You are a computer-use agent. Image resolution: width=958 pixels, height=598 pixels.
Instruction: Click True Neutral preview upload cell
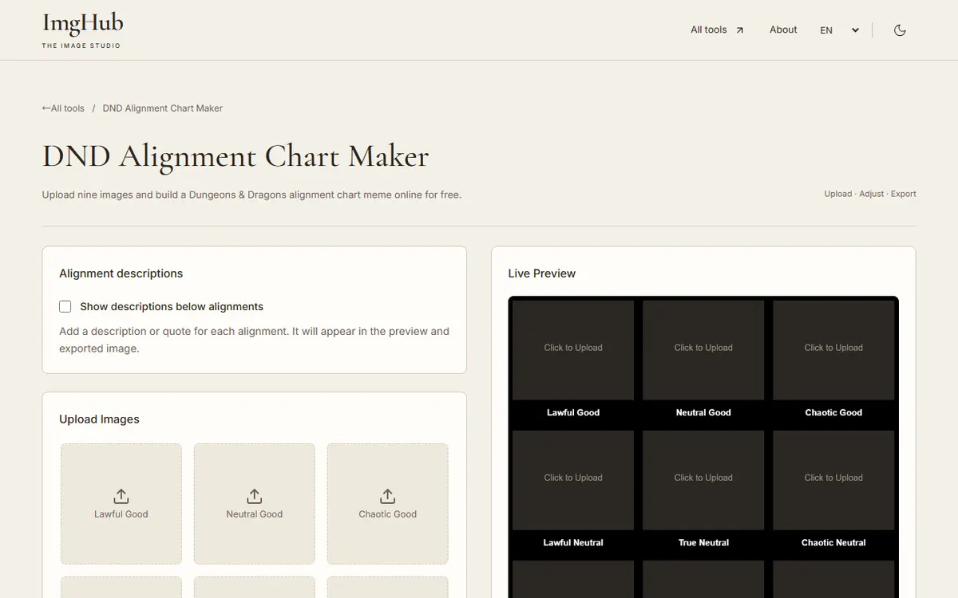coord(703,480)
